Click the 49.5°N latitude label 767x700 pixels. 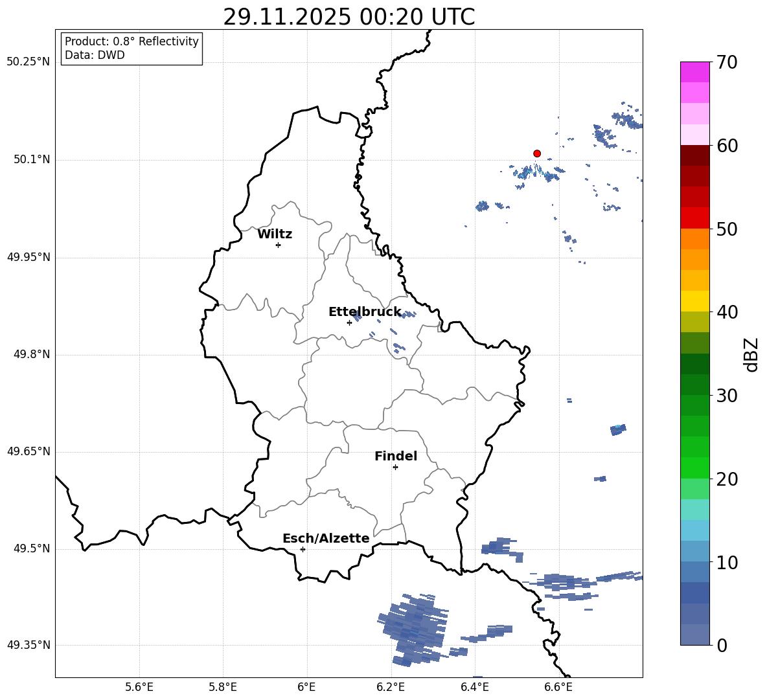[x=32, y=548]
